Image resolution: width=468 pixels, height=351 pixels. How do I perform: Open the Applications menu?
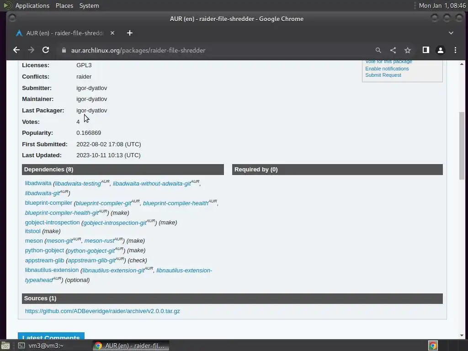[x=32, y=5]
